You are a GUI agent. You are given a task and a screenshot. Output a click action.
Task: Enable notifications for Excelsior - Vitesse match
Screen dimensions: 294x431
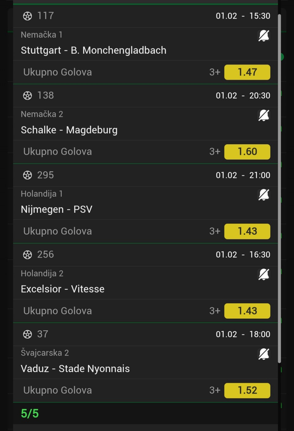click(264, 274)
